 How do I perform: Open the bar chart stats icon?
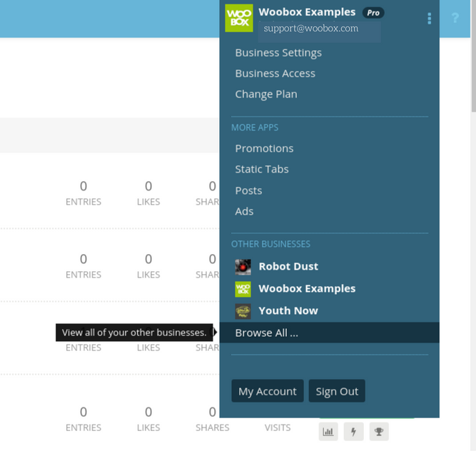[x=328, y=431]
